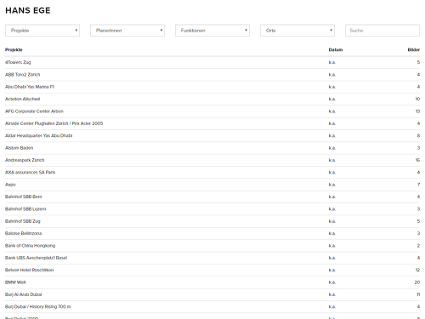Click the Suche search field

point(382,31)
